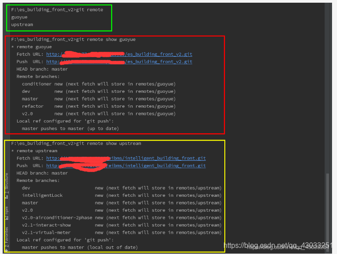Open the Structure tool window tab
This screenshot has height=254, width=337.
click(x=7, y=183)
